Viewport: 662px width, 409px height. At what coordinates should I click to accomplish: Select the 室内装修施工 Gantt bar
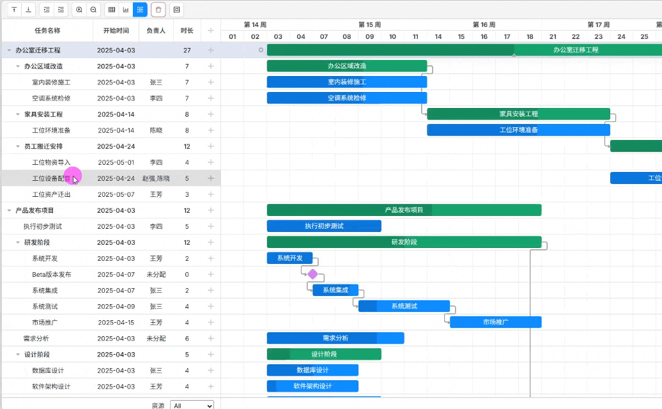coord(346,82)
